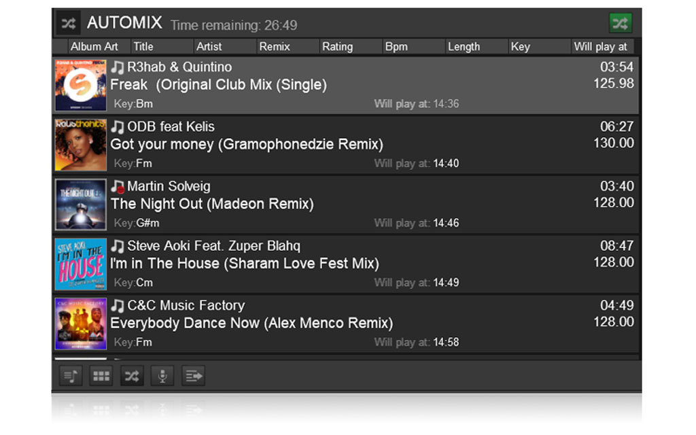This screenshot has height=435, width=696.
Task: Sort by the Will play at column header
Action: [x=603, y=47]
